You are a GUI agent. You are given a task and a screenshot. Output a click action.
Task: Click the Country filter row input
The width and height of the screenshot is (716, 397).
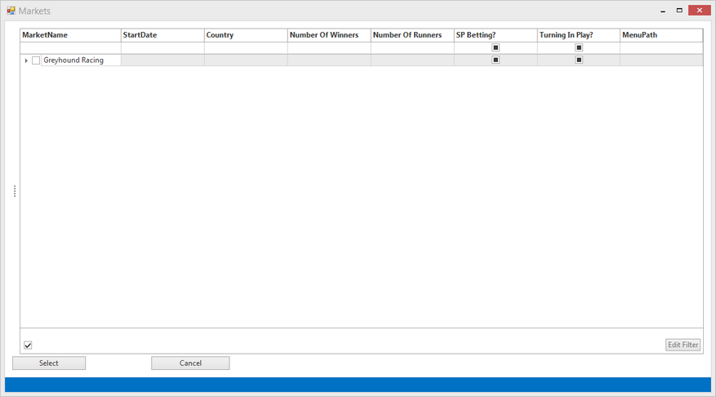[246, 47]
